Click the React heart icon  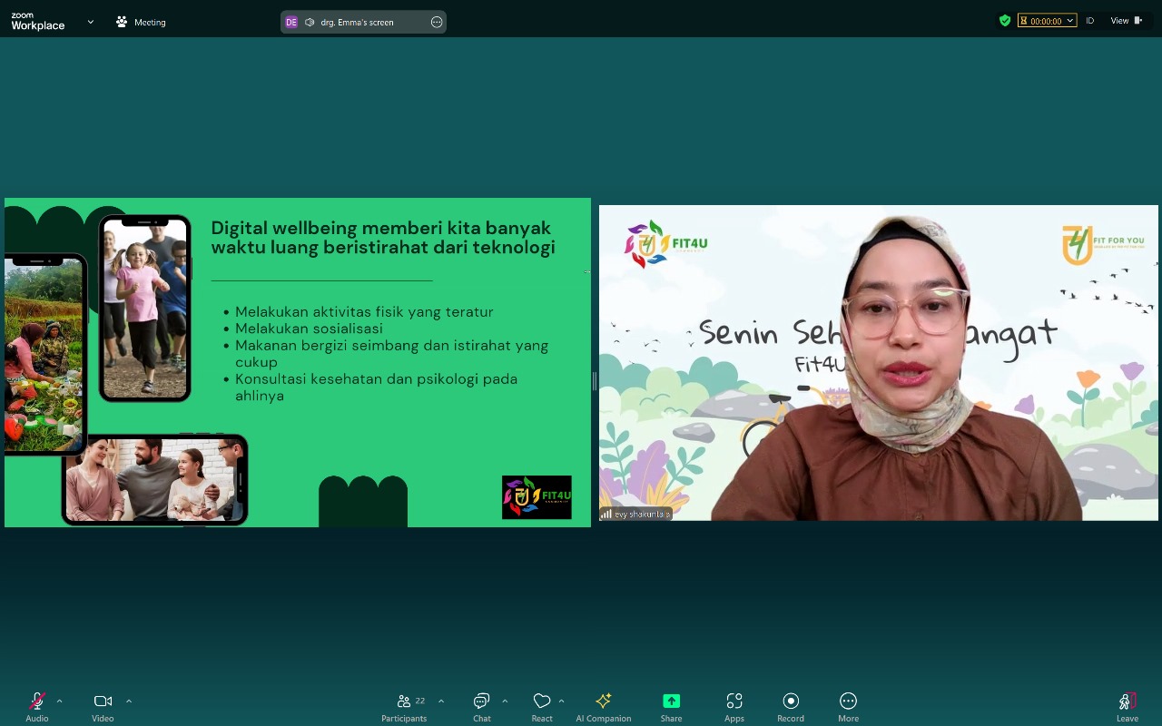pos(542,701)
